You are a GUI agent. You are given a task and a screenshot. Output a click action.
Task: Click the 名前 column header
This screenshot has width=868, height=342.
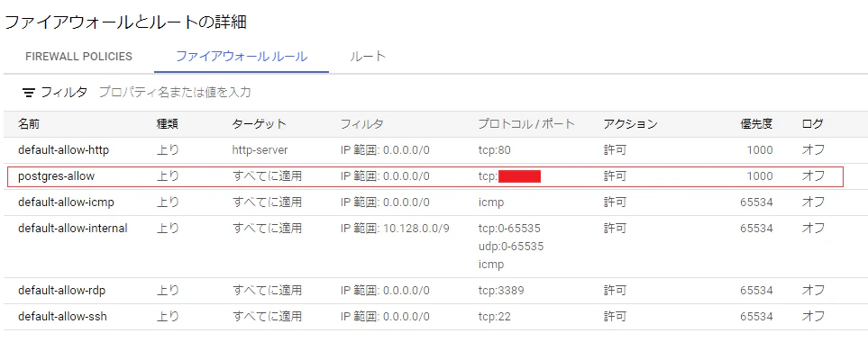pos(29,124)
